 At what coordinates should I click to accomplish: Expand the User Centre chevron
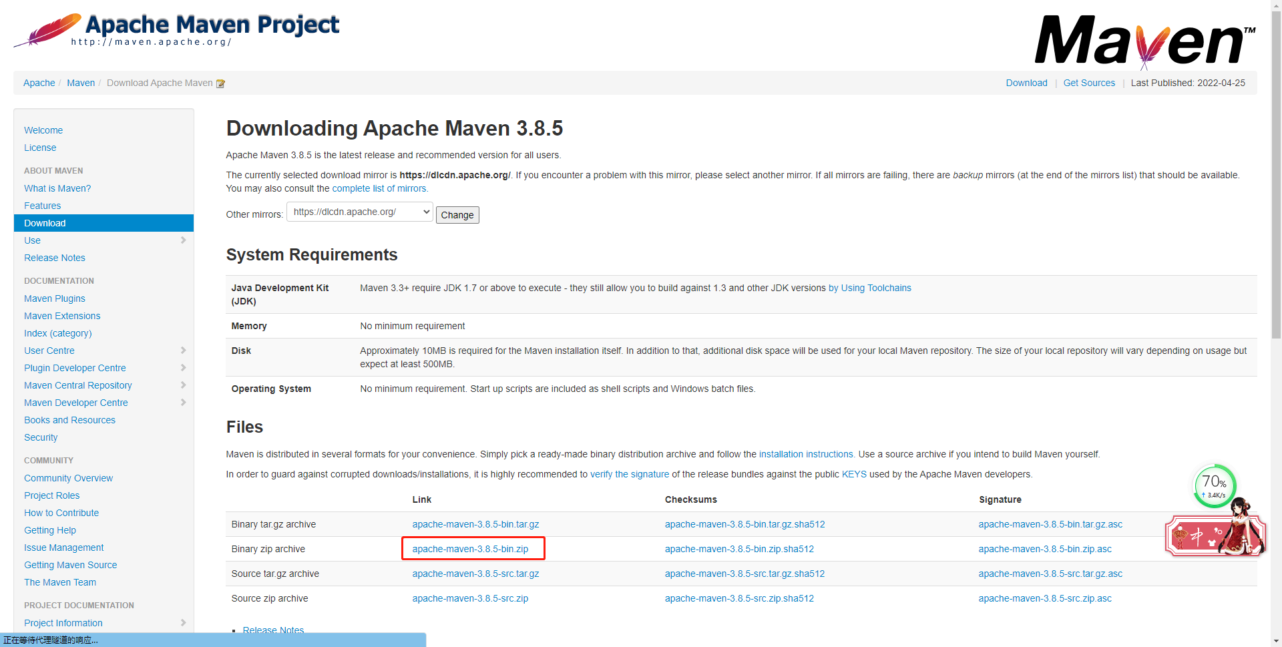point(183,351)
